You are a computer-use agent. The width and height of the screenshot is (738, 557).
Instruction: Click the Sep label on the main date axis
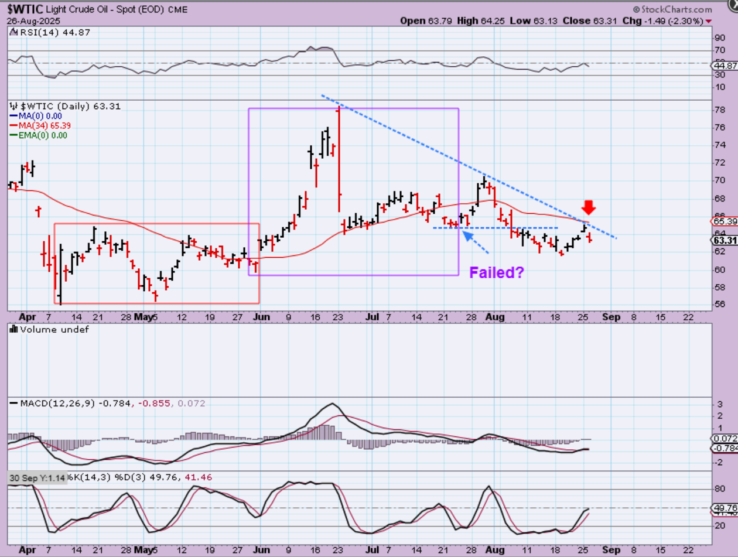609,317
